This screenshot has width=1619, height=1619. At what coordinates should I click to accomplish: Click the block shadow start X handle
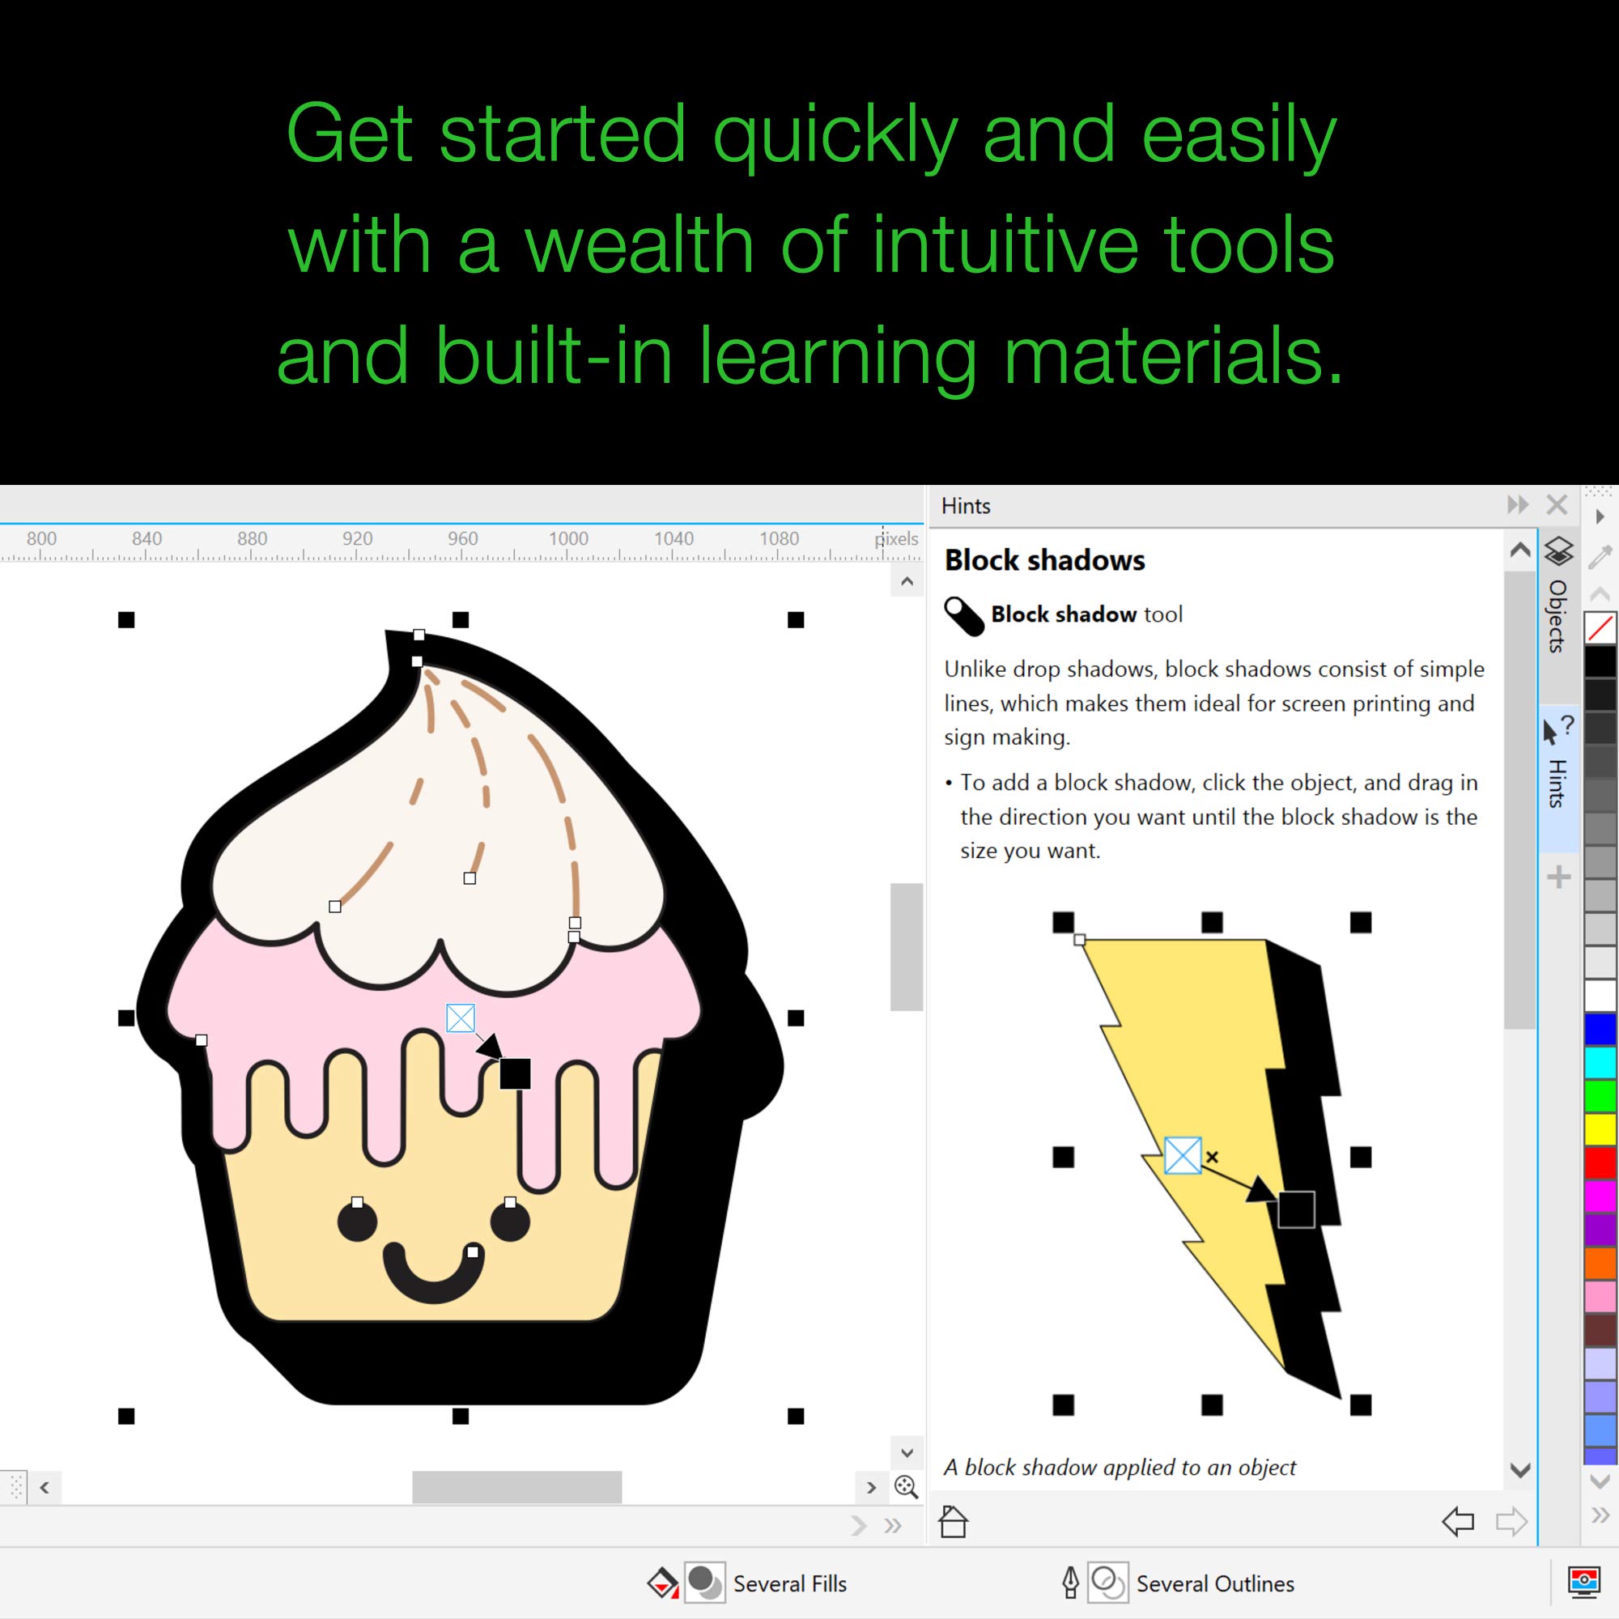(460, 1018)
